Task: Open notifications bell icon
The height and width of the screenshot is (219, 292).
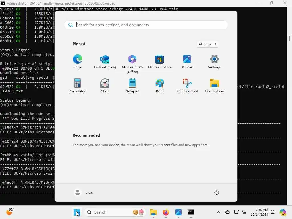Action: point(273,212)
